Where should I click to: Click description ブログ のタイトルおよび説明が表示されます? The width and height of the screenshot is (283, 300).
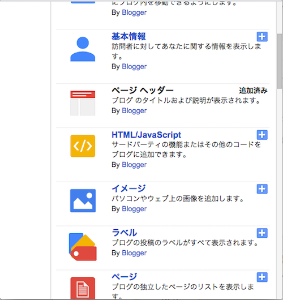(x=186, y=100)
